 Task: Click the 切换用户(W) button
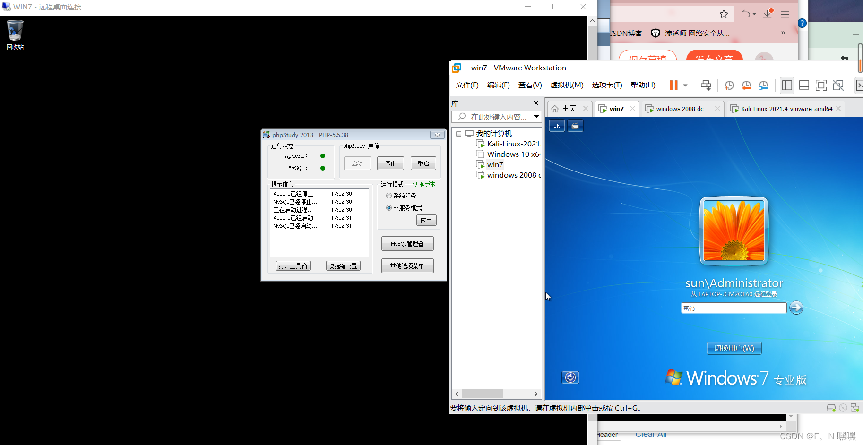(x=734, y=348)
